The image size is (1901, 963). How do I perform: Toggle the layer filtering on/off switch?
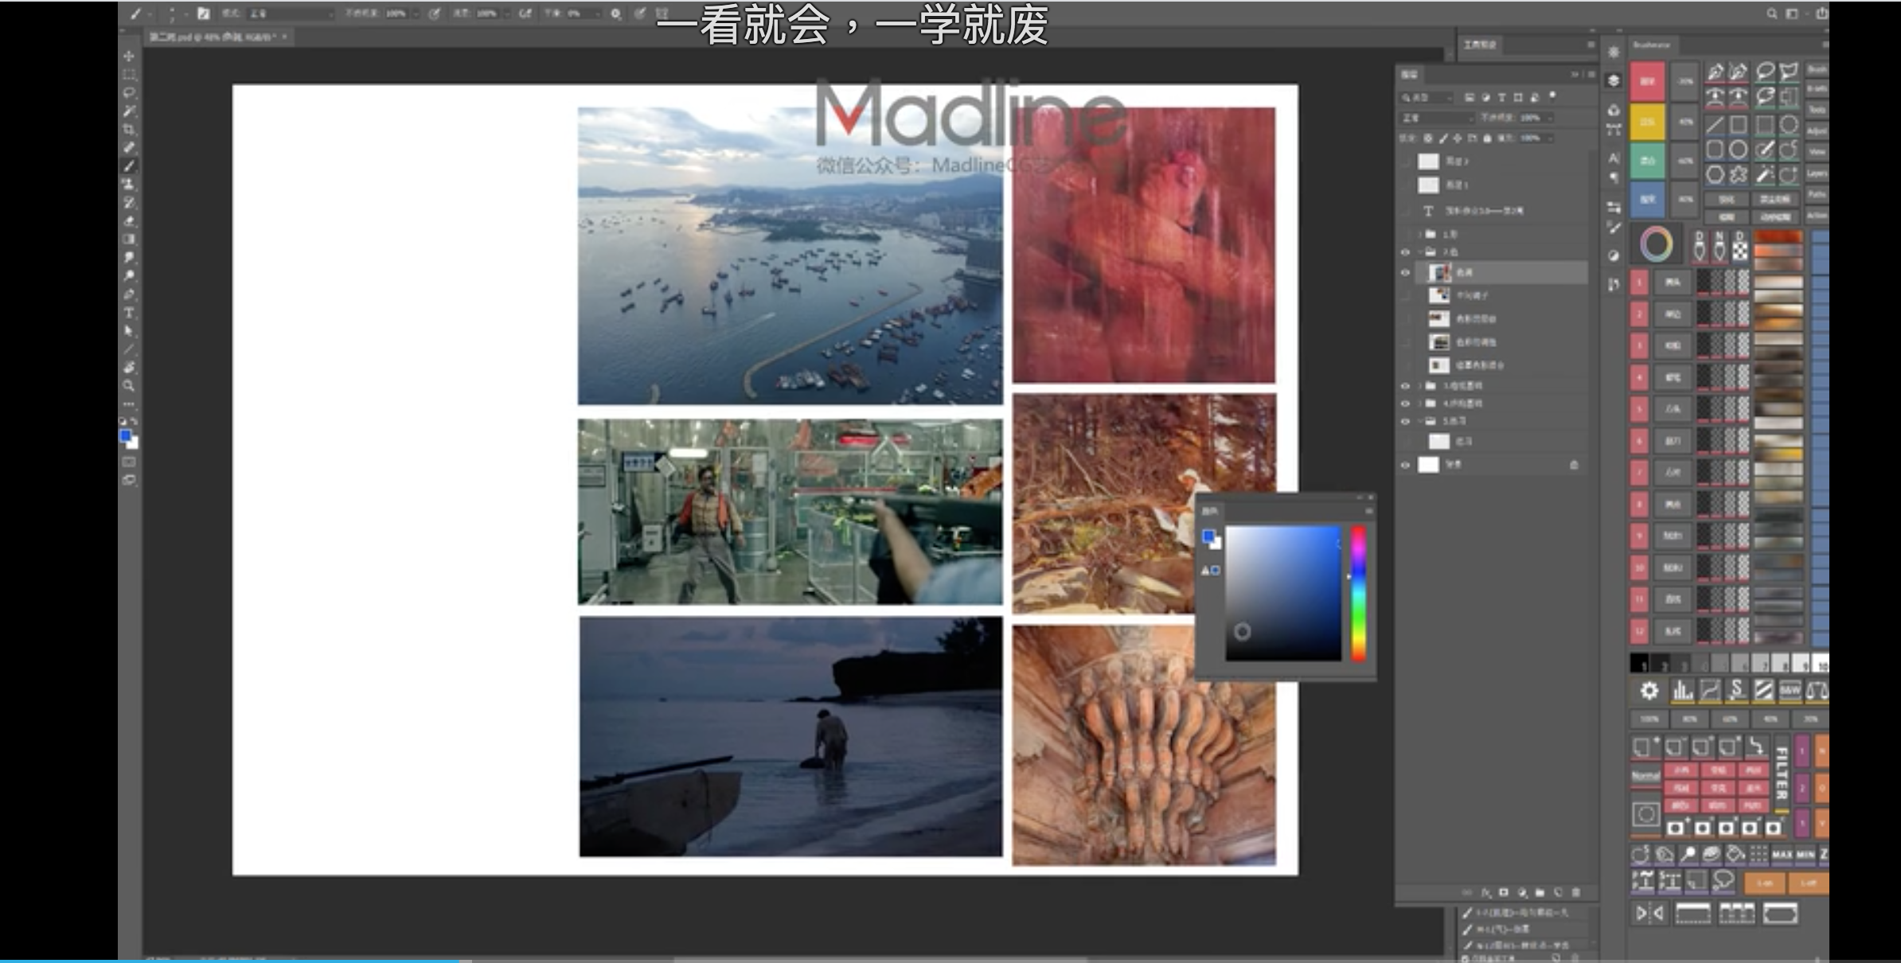[x=1552, y=96]
